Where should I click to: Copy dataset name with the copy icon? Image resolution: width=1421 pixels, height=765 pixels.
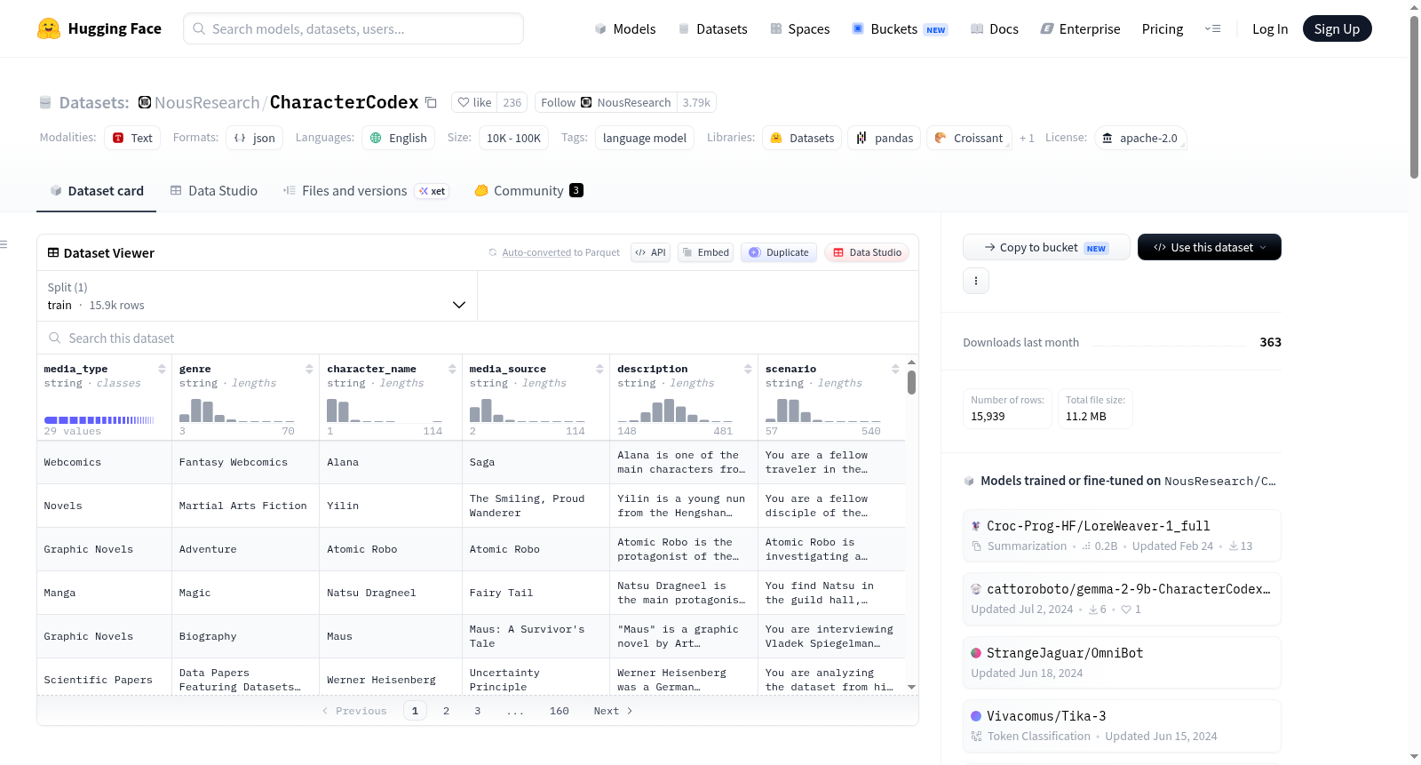pyautogui.click(x=431, y=102)
